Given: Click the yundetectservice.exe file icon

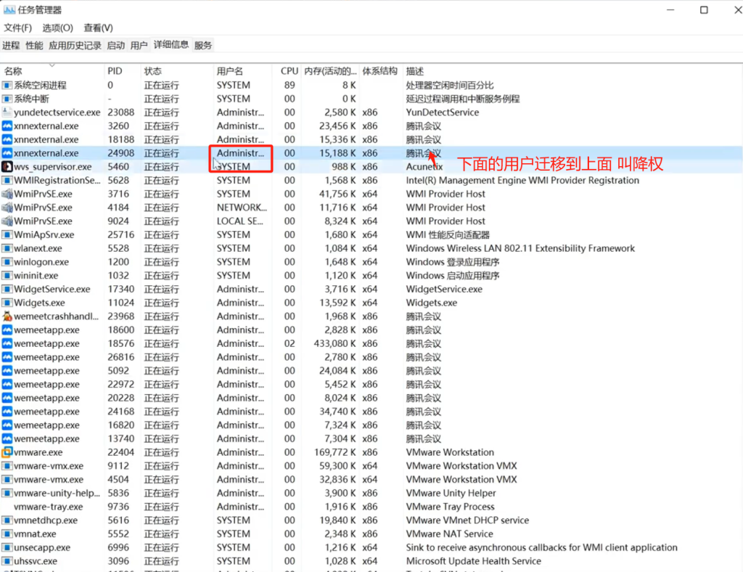Looking at the screenshot, I should click(x=7, y=113).
